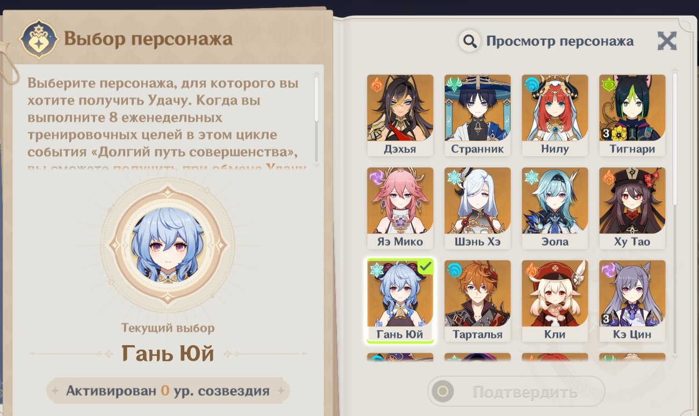Image resolution: width=699 pixels, height=416 pixels.
Task: Select Тигнари from the character grid
Action: 632,115
